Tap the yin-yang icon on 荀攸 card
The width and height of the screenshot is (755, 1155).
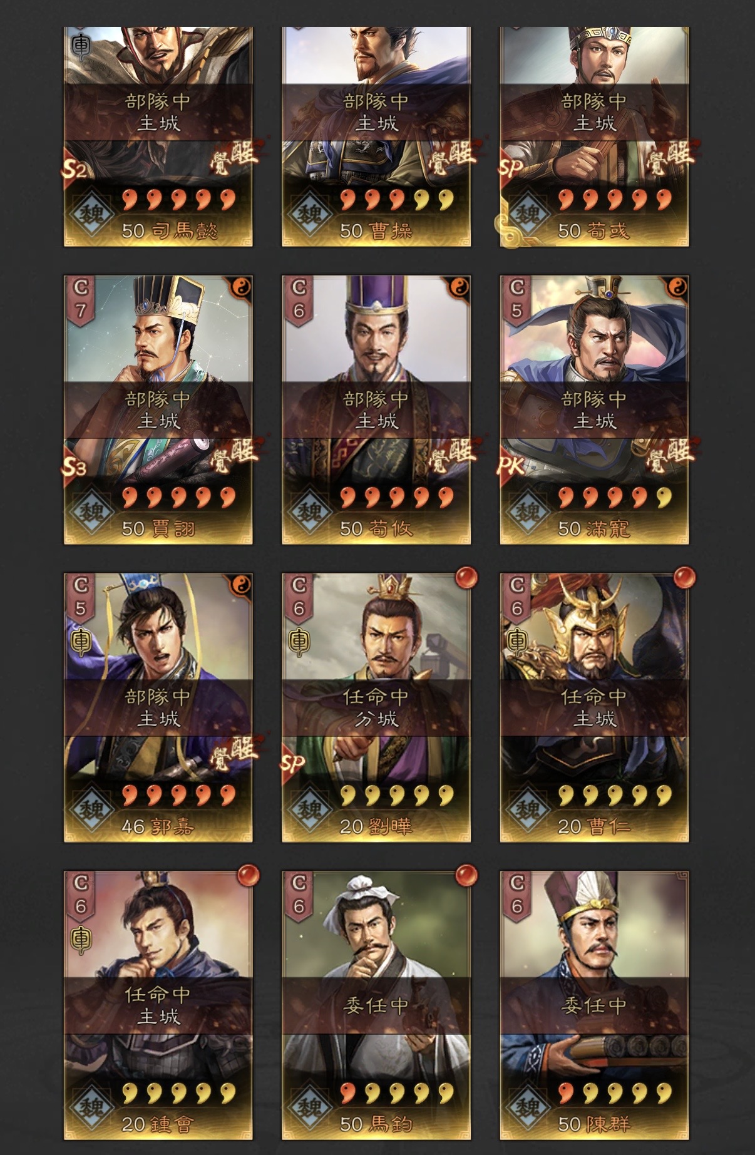point(459,287)
